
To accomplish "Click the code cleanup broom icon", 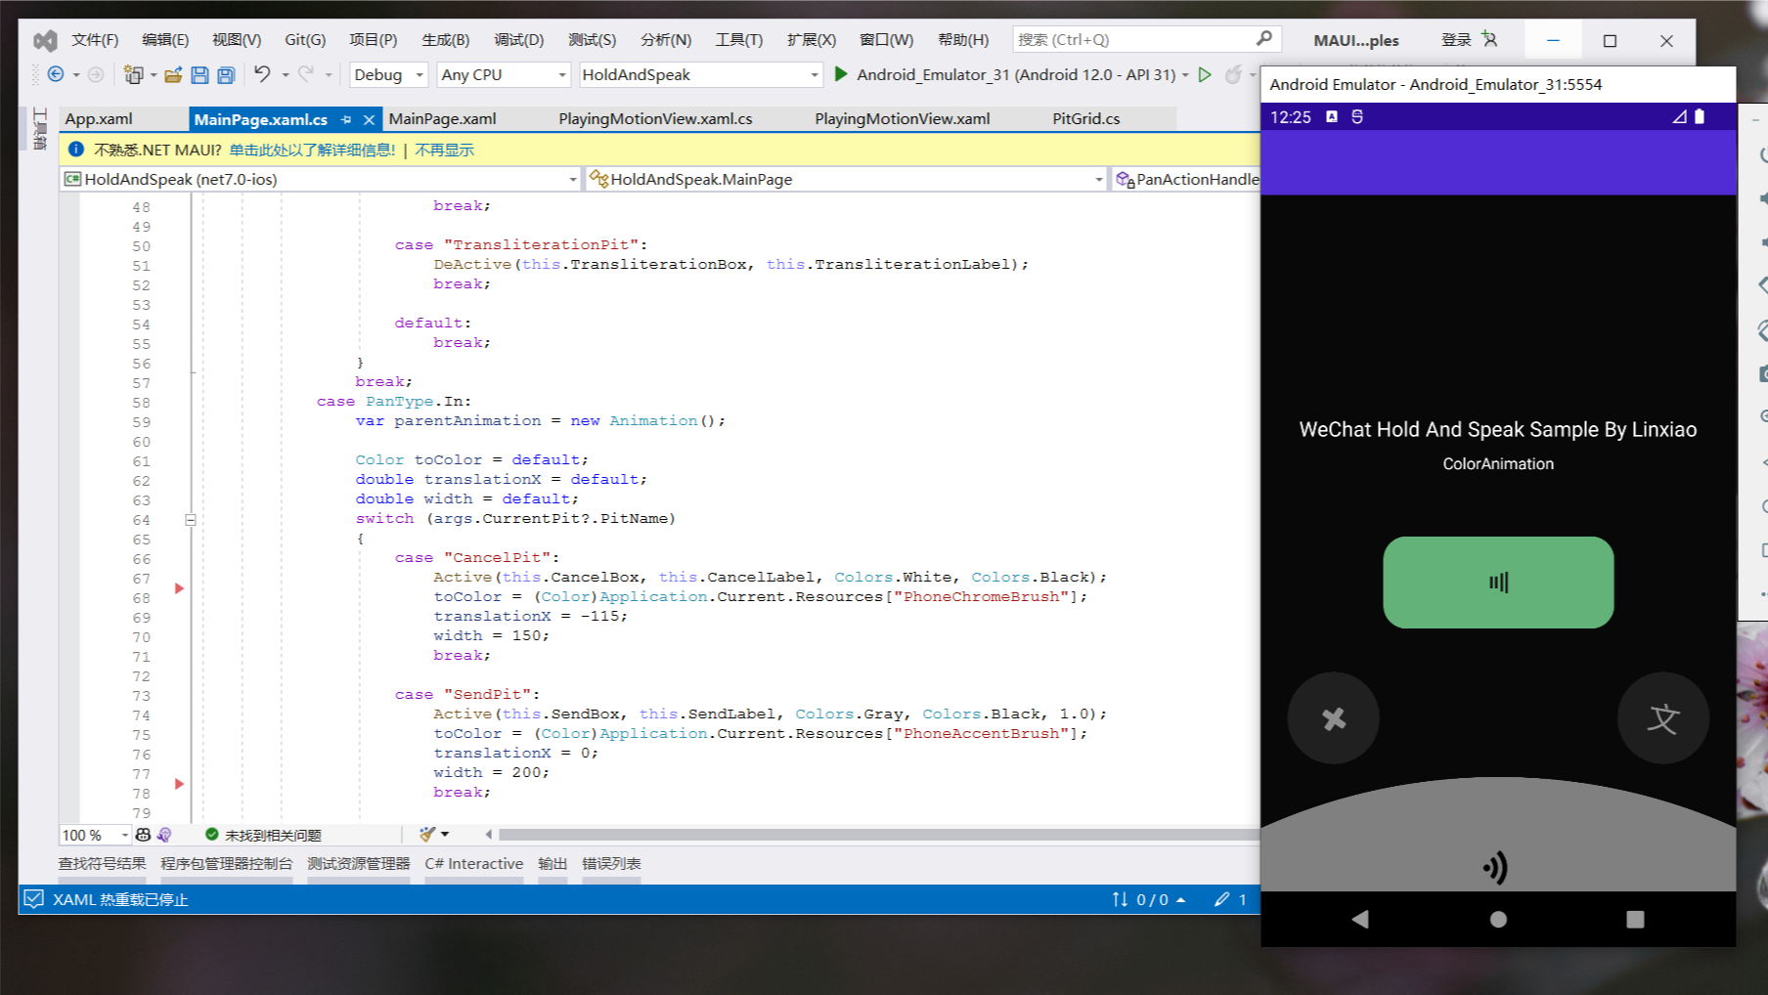I will (427, 835).
